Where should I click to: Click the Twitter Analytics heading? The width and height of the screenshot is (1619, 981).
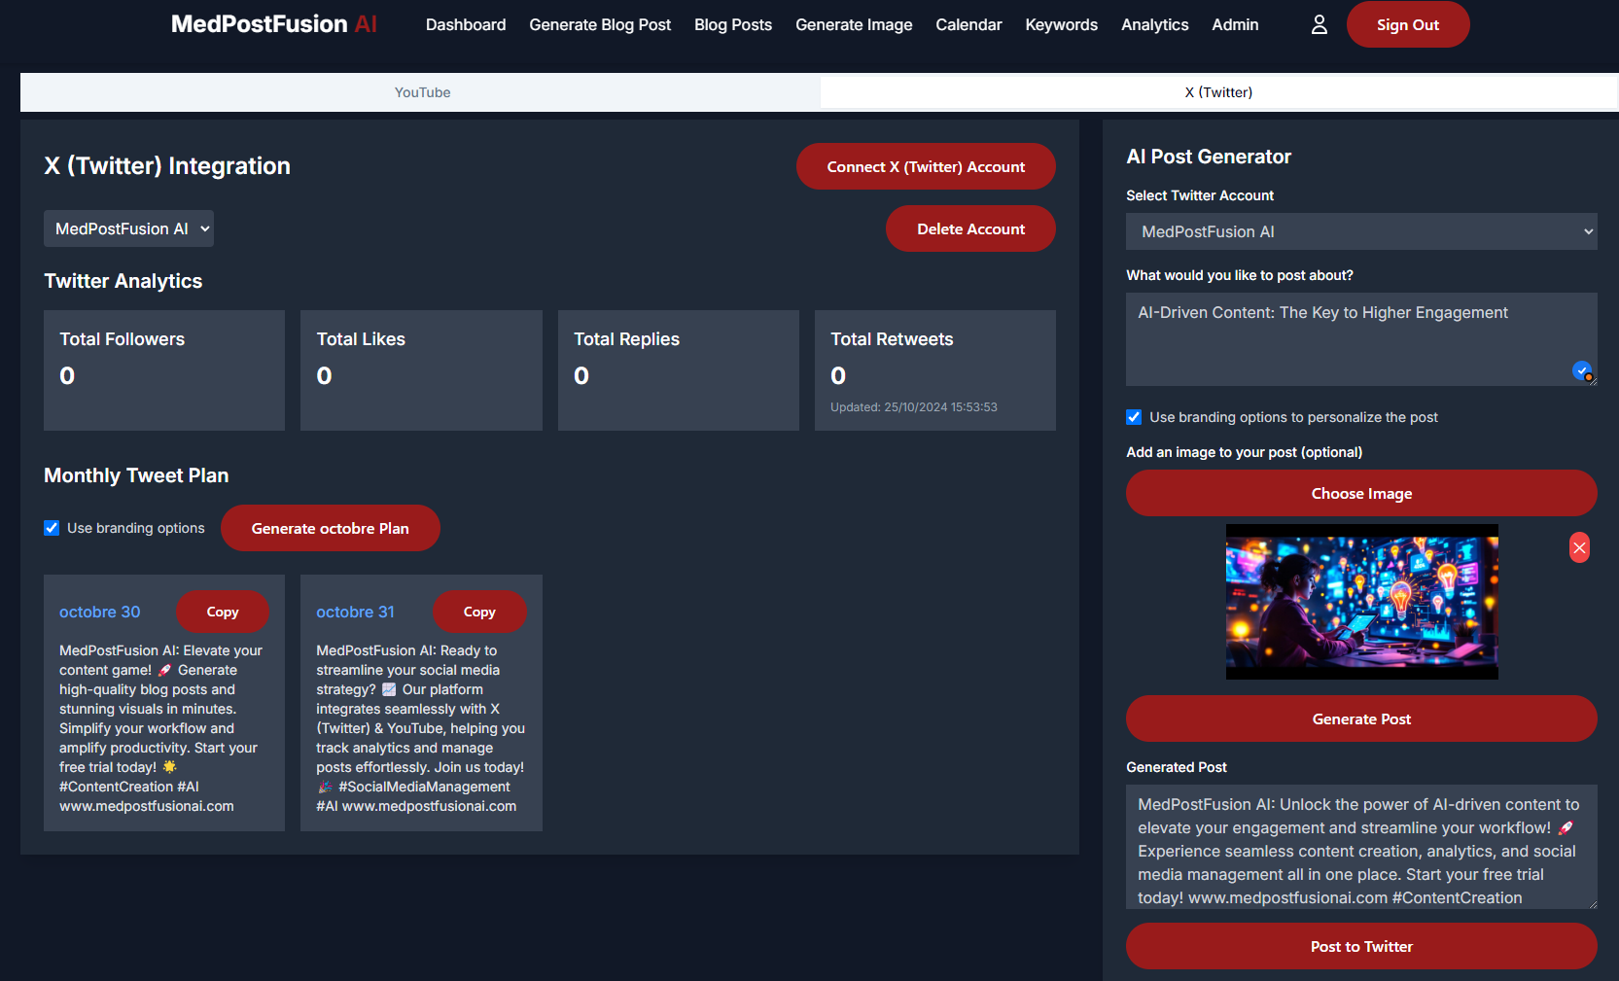(x=123, y=281)
